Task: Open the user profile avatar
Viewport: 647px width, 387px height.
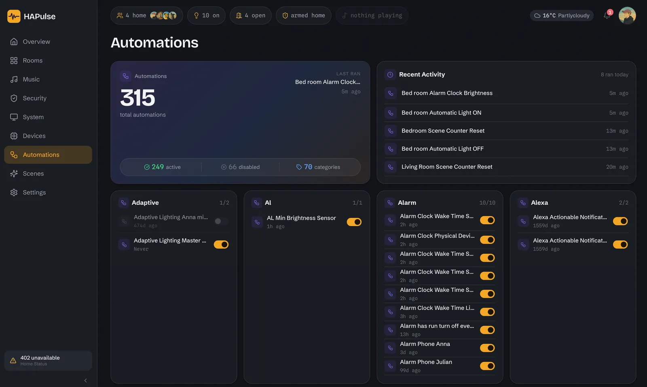Action: [x=627, y=15]
